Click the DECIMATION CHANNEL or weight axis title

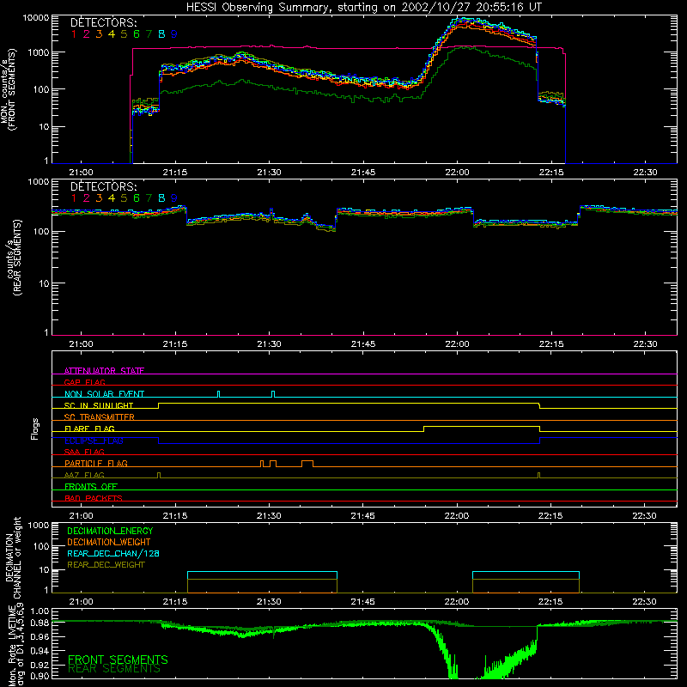pyautogui.click(x=13, y=557)
